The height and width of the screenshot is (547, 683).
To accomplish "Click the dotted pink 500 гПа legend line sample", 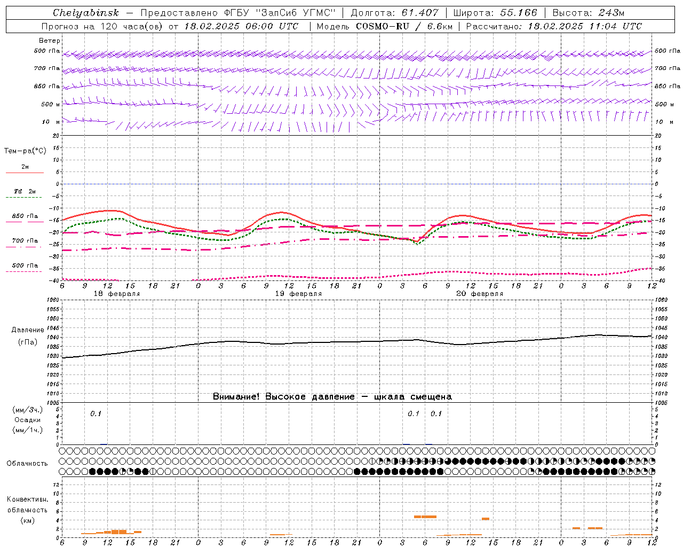I will [x=23, y=271].
